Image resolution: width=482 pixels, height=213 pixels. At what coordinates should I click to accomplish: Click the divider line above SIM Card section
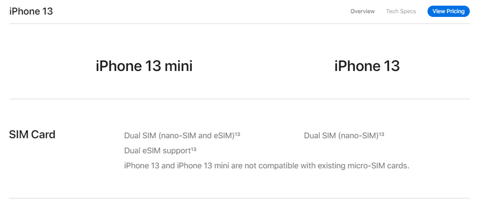[240, 99]
